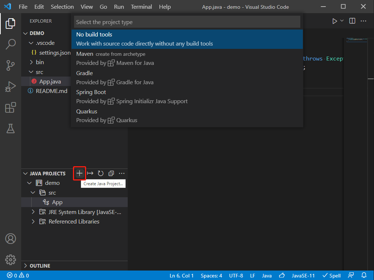
Task: Expand the JRE System Library node
Action: point(33,212)
